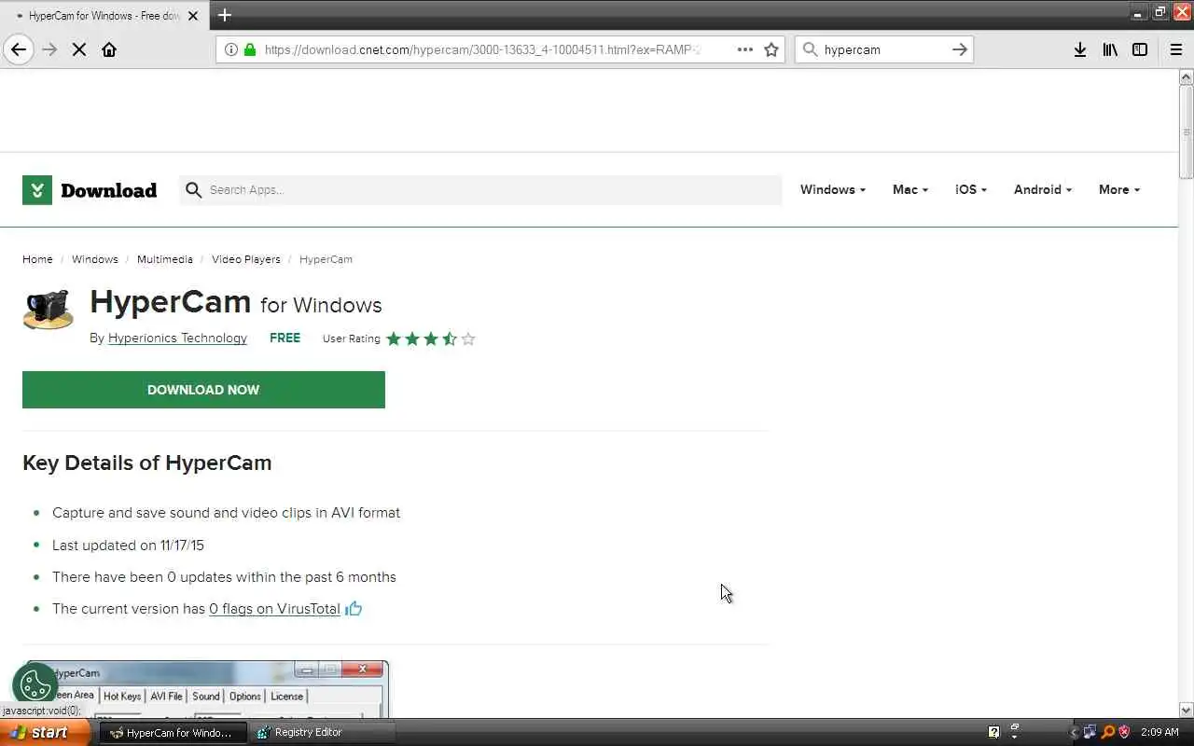The width and height of the screenshot is (1194, 746).
Task: Click the VirusTotal thumbs-up icon
Action: click(354, 609)
